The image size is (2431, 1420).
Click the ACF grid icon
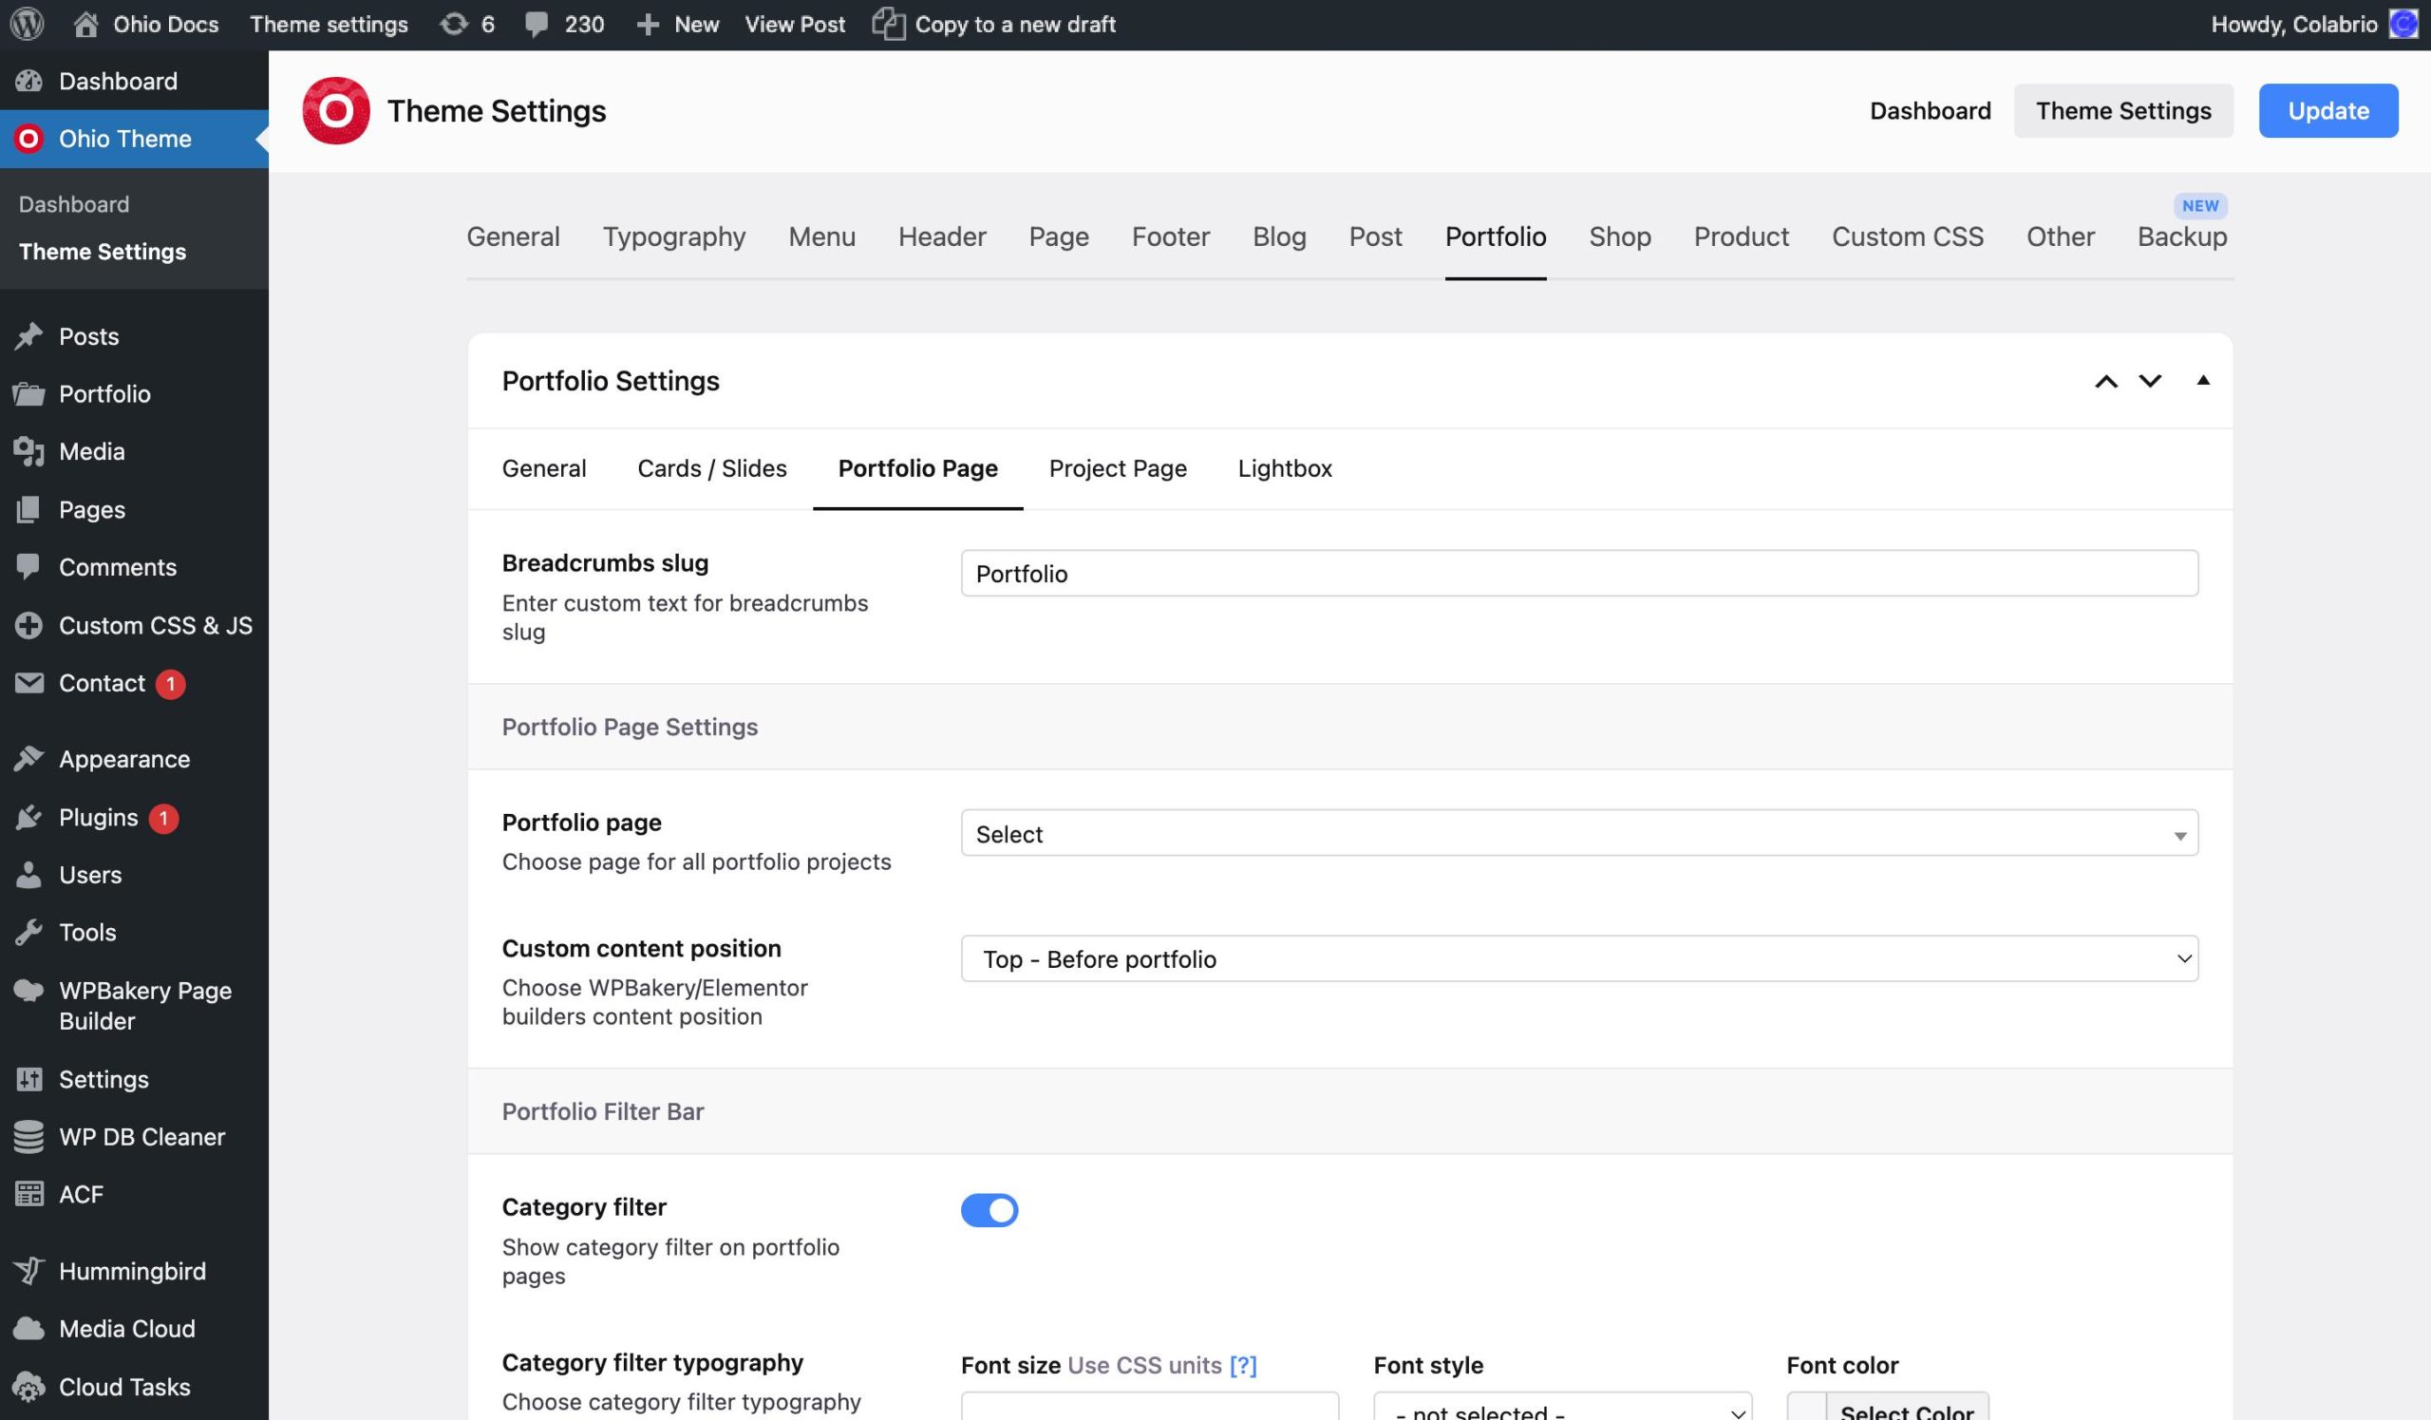click(28, 1194)
